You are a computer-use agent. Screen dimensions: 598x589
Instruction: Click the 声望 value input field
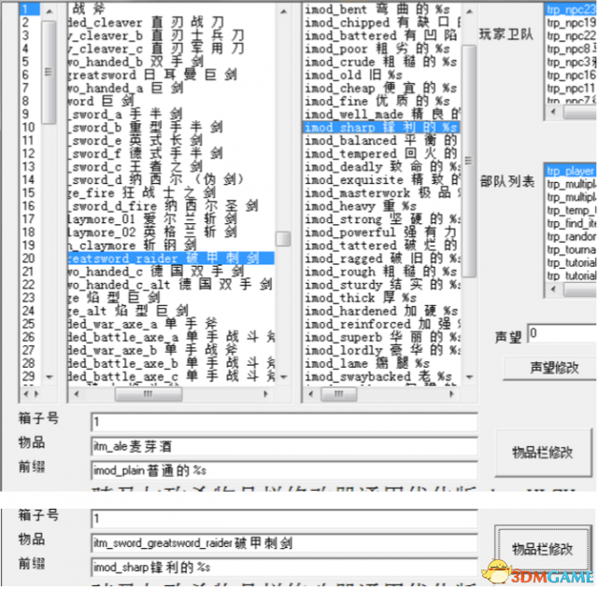562,334
